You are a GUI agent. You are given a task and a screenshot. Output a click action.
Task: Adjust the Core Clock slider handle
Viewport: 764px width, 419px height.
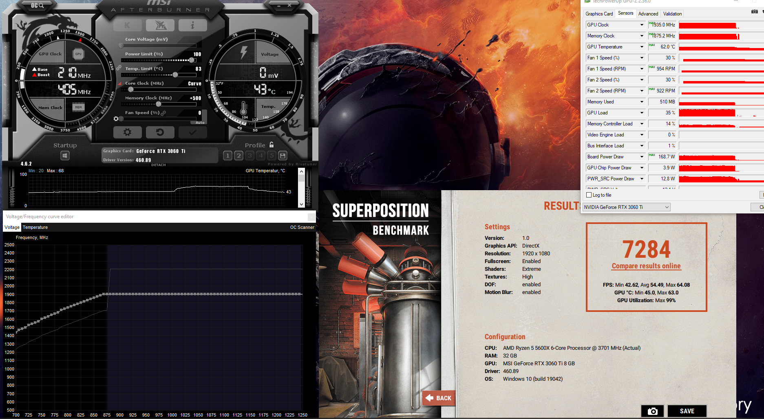point(131,89)
